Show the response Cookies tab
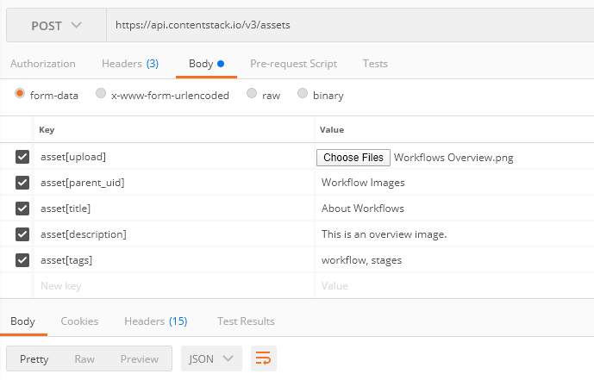594x380 pixels. tap(79, 321)
